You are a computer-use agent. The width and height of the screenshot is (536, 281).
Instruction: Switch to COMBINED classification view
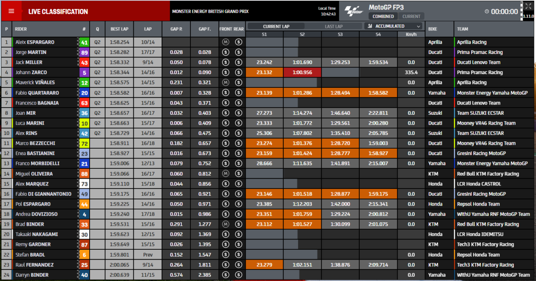pyautogui.click(x=383, y=16)
